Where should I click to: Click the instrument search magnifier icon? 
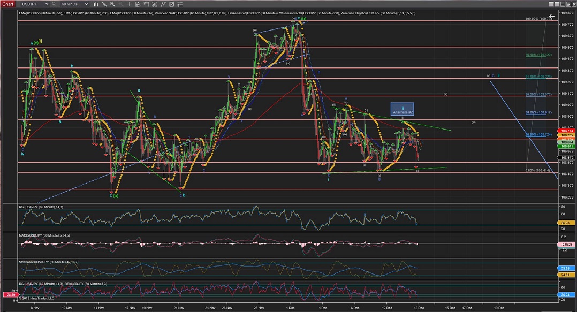point(54,4)
